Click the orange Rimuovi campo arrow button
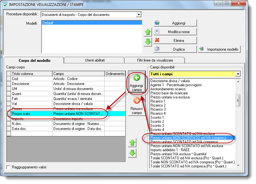The image size is (256, 184). click(137, 105)
